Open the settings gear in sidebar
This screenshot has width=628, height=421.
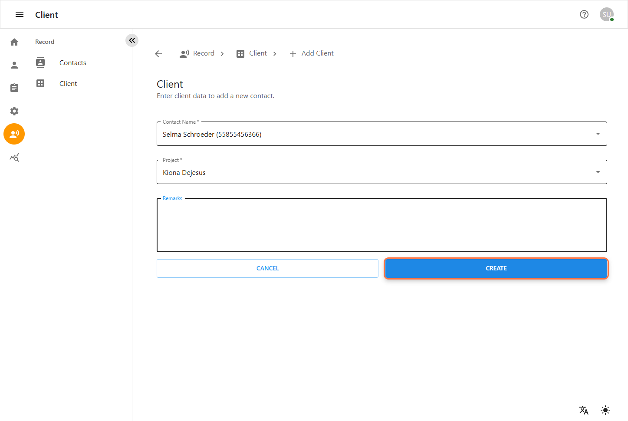point(14,111)
